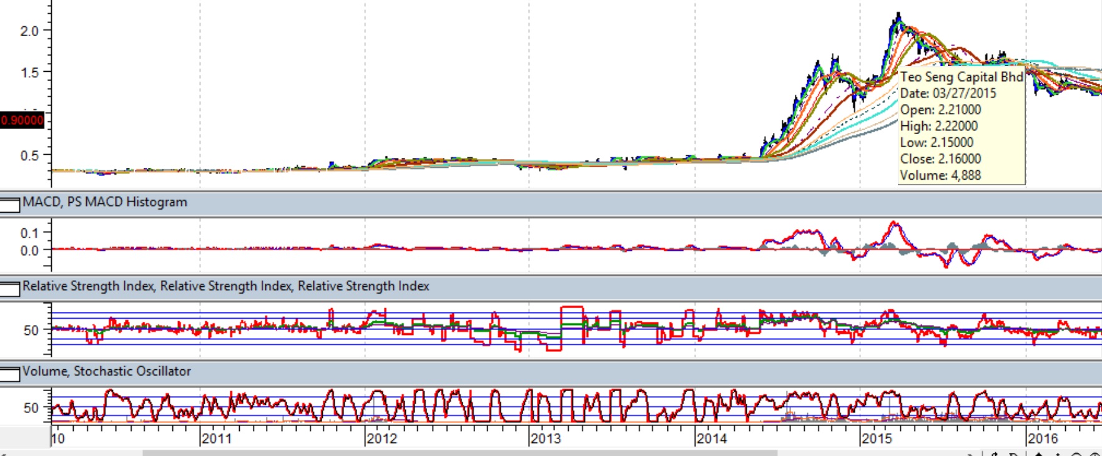Click the 2011 label on the date axis

point(217,439)
